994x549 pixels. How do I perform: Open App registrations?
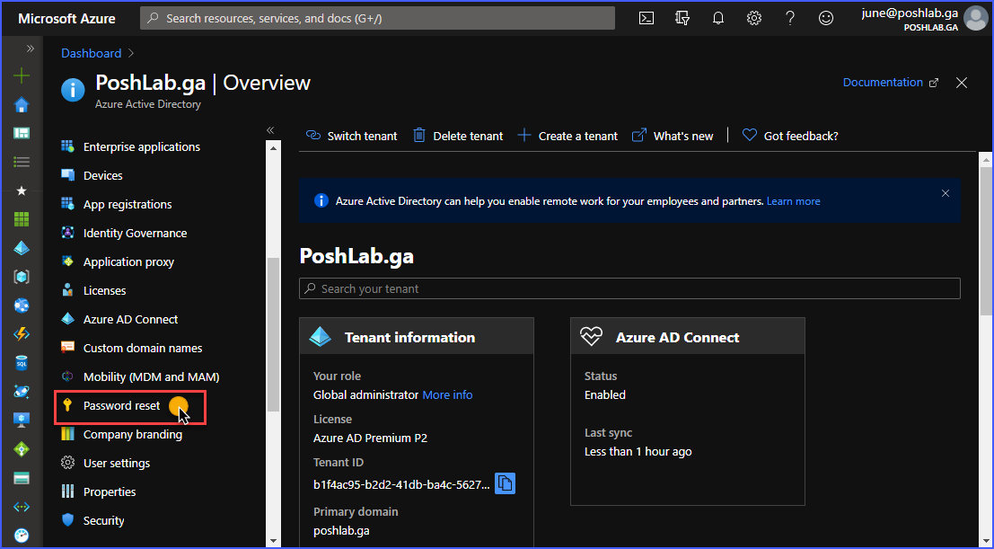(x=128, y=204)
